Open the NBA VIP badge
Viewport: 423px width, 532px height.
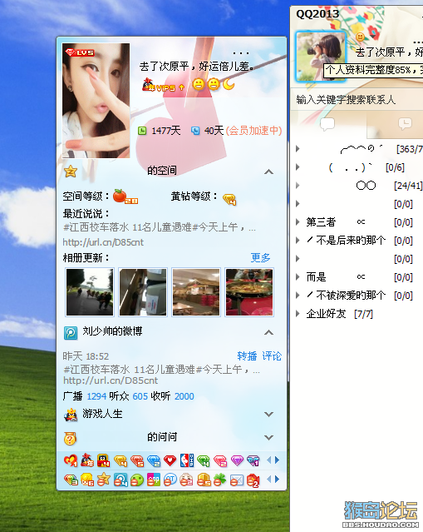click(x=187, y=460)
